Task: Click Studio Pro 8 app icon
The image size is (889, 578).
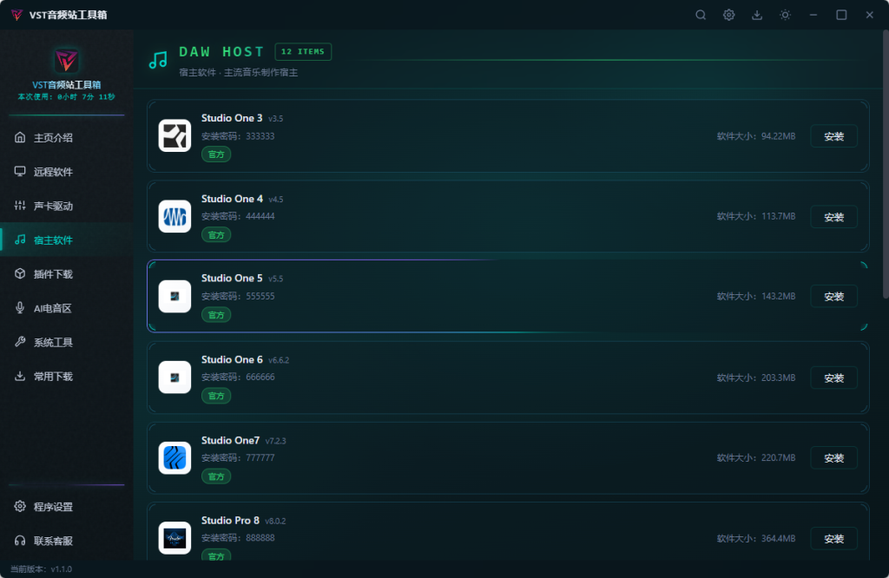Action: 175,538
